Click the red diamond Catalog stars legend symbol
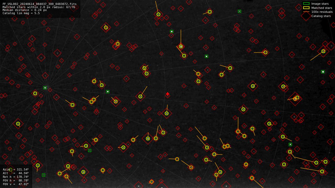 306,16
